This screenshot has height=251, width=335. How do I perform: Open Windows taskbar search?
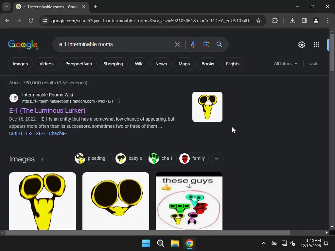click(x=160, y=243)
